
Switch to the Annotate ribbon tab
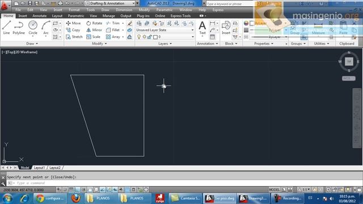click(39, 16)
